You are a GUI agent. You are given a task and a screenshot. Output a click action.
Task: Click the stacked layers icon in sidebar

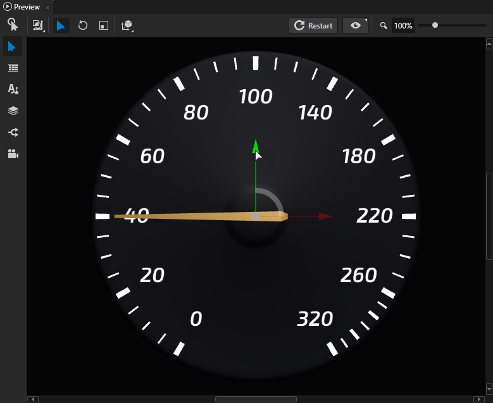[13, 111]
